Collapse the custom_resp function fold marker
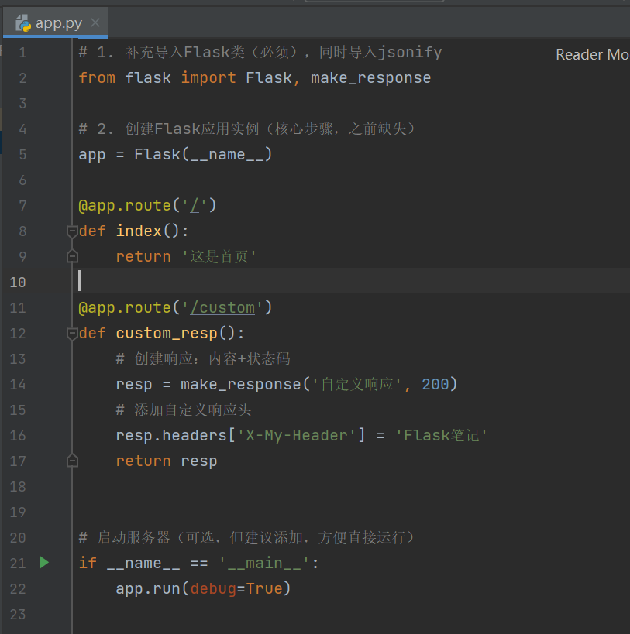This screenshot has height=634, width=630. coord(72,334)
